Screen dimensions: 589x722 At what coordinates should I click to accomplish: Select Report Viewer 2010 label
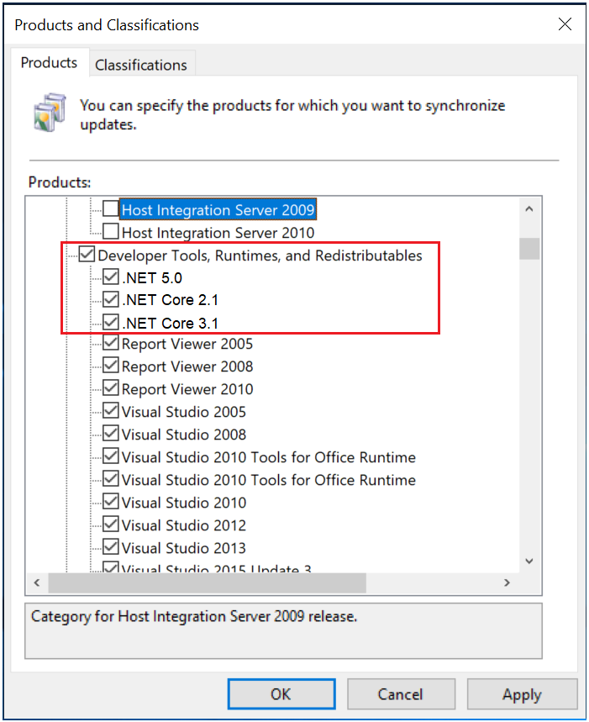pos(187,389)
